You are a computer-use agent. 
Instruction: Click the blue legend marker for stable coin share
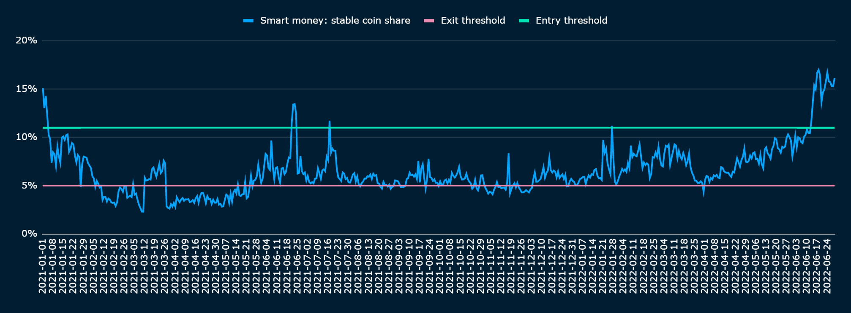click(x=248, y=21)
